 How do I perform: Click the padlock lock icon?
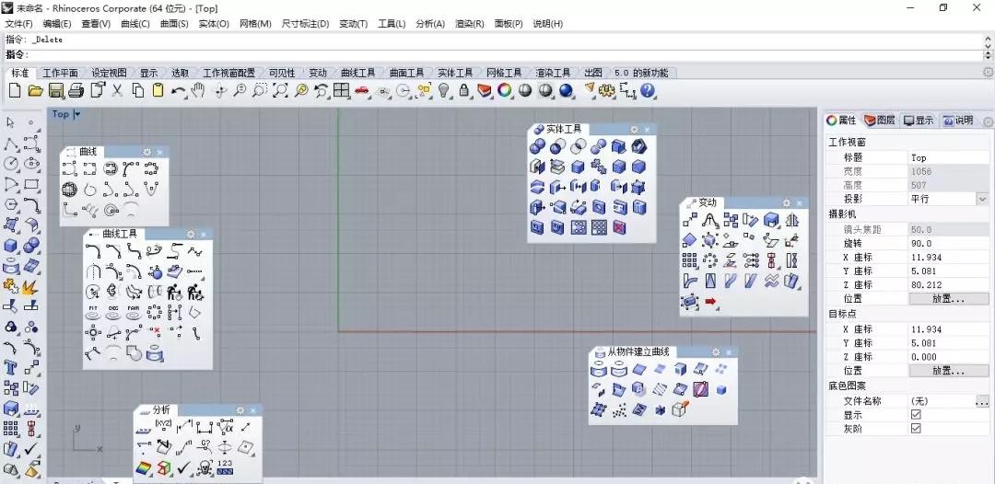463,91
